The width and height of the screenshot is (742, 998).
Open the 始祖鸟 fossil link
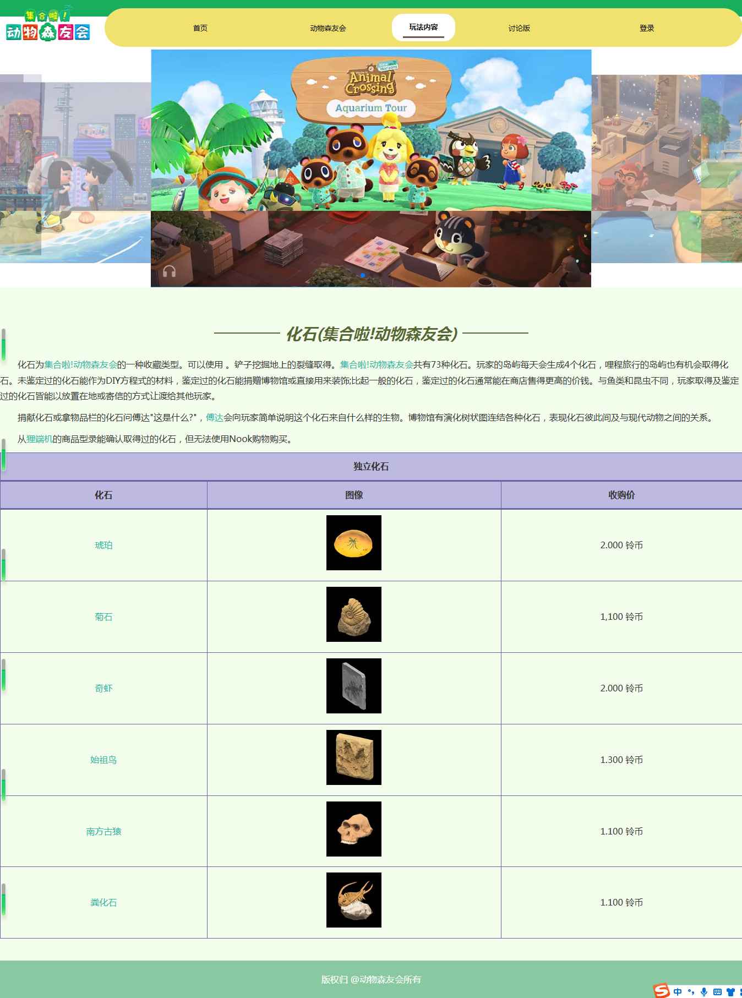(x=103, y=760)
